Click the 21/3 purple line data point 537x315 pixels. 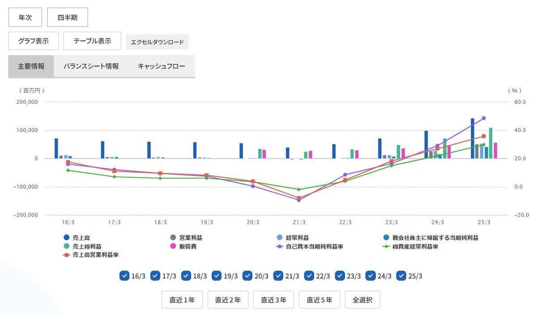click(x=299, y=200)
